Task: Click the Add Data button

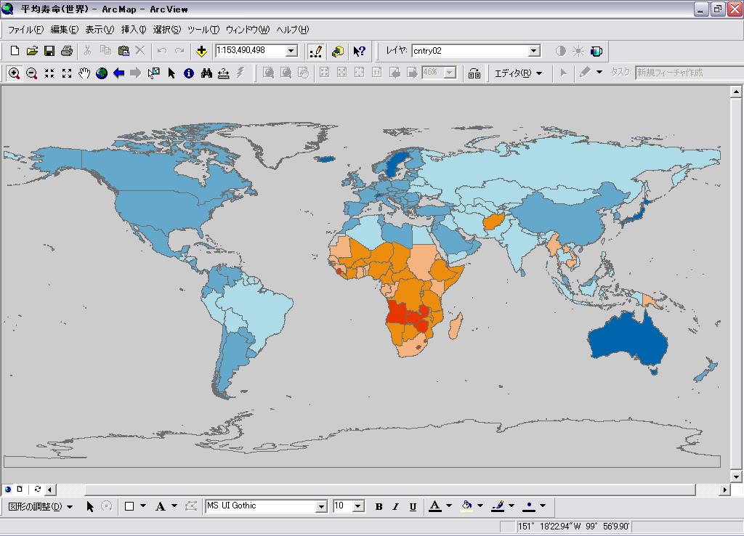Action: (201, 51)
